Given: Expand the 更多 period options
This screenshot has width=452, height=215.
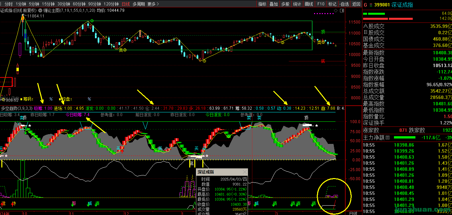Looking at the screenshot, I should coord(153,4).
